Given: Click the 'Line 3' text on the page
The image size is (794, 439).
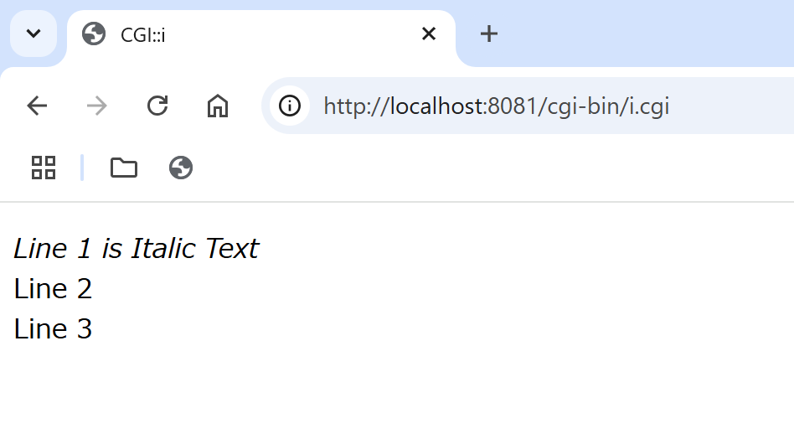Looking at the screenshot, I should click(x=53, y=329).
